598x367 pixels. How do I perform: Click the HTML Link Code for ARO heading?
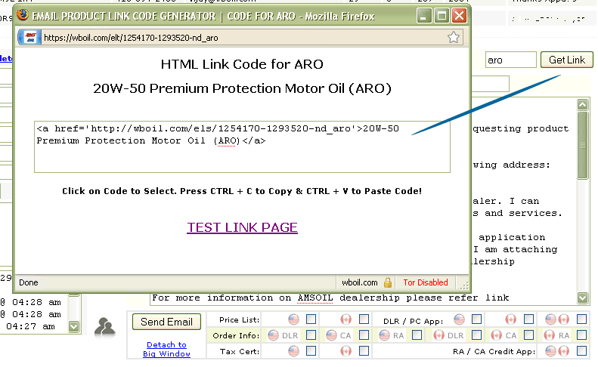[x=242, y=64]
